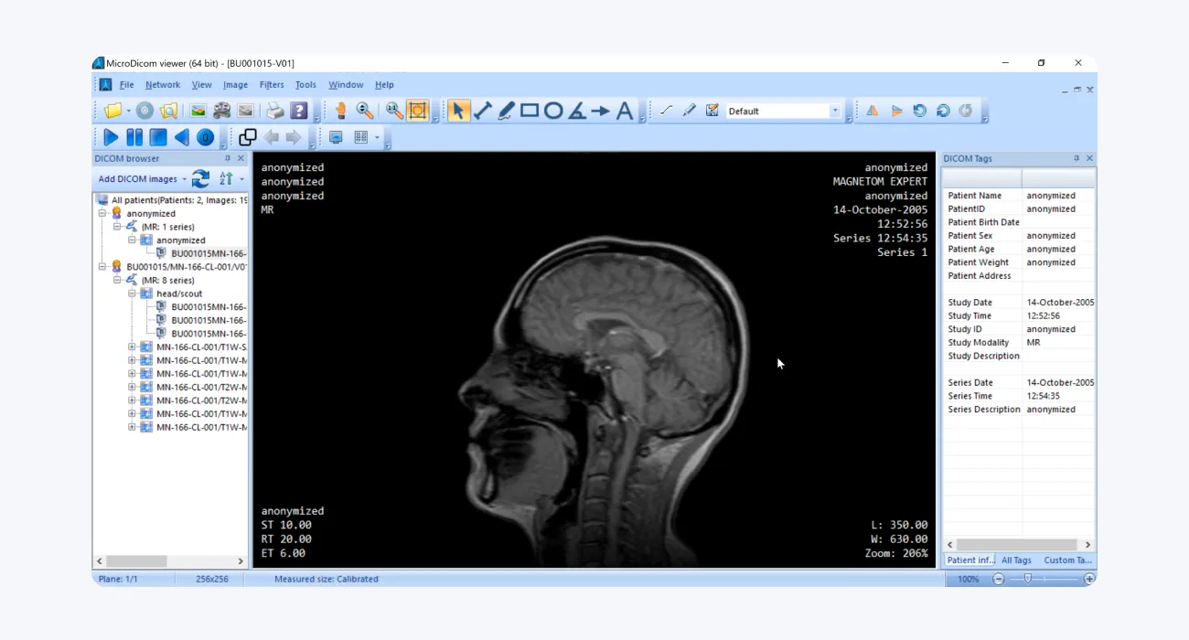Pin the DICOM Tags panel
Viewport: 1189px width, 640px height.
point(1078,157)
